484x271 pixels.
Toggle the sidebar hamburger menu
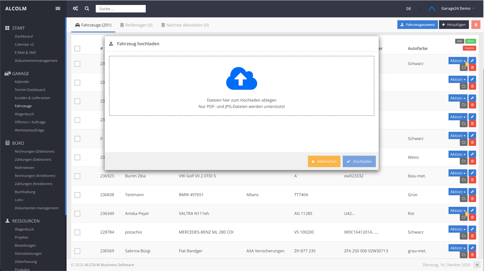point(58,9)
